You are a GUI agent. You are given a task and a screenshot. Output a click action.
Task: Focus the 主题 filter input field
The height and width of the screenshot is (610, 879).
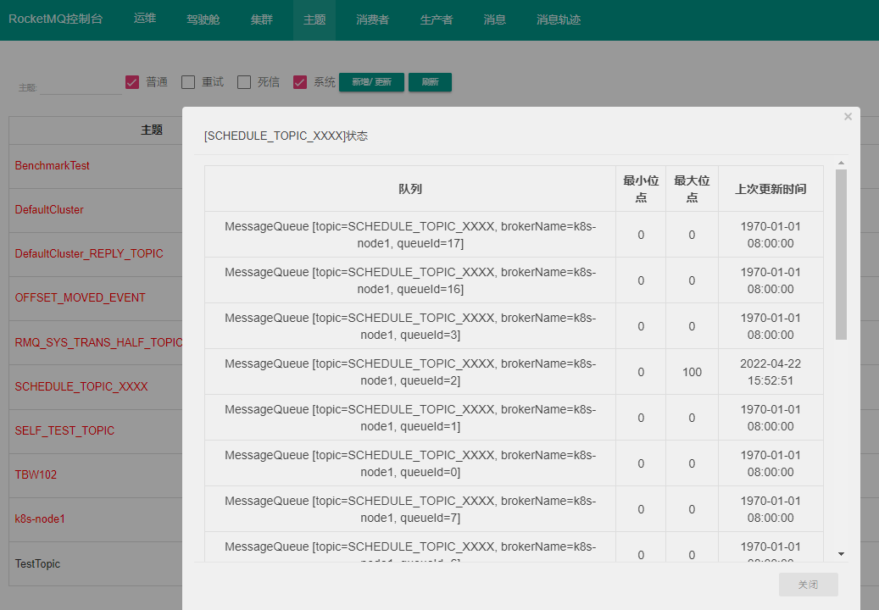pos(81,86)
